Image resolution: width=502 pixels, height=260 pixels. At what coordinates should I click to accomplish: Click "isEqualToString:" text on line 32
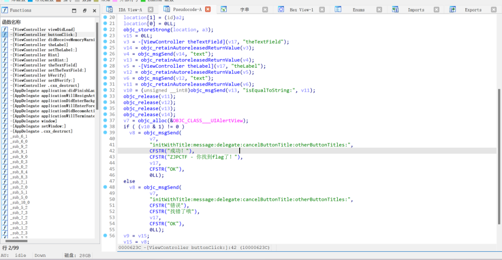tap(269, 90)
